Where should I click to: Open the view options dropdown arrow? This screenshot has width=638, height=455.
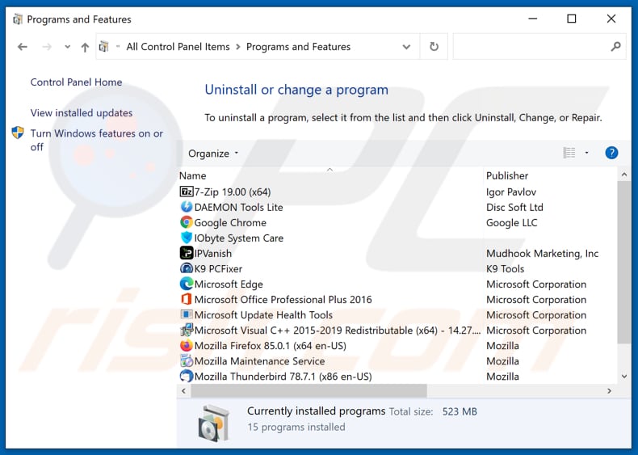click(587, 153)
